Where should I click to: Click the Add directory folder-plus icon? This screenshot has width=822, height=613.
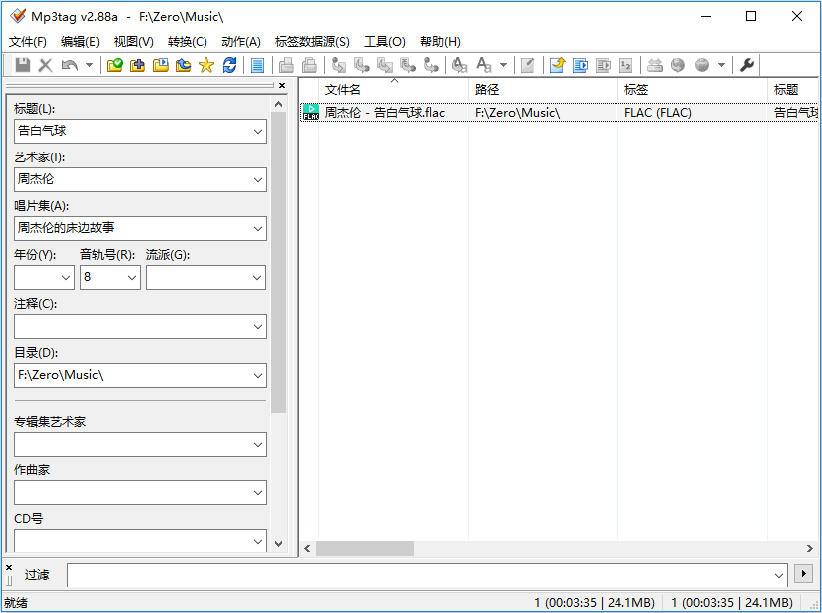(x=138, y=65)
